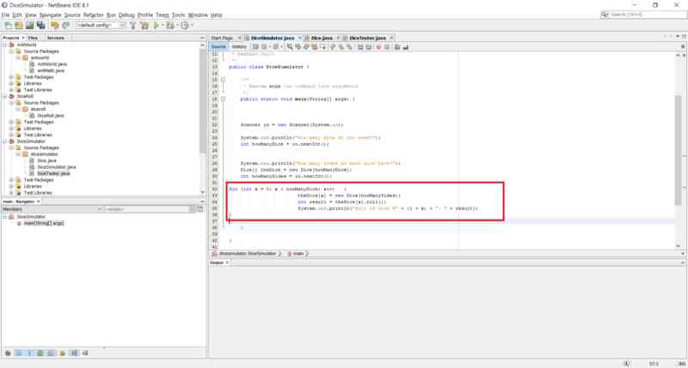688x368 pixels.
Task: Select main(String[] args) in Navigator
Action: tap(44, 223)
